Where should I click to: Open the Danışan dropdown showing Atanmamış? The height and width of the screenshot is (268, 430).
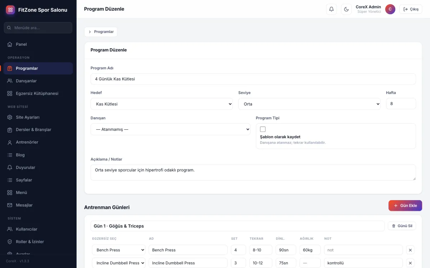(x=171, y=129)
